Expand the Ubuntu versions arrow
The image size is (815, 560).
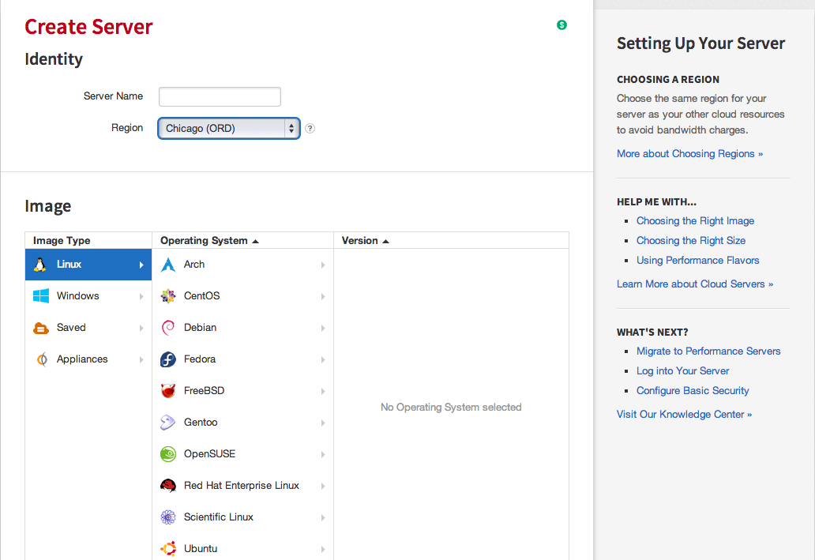323,549
